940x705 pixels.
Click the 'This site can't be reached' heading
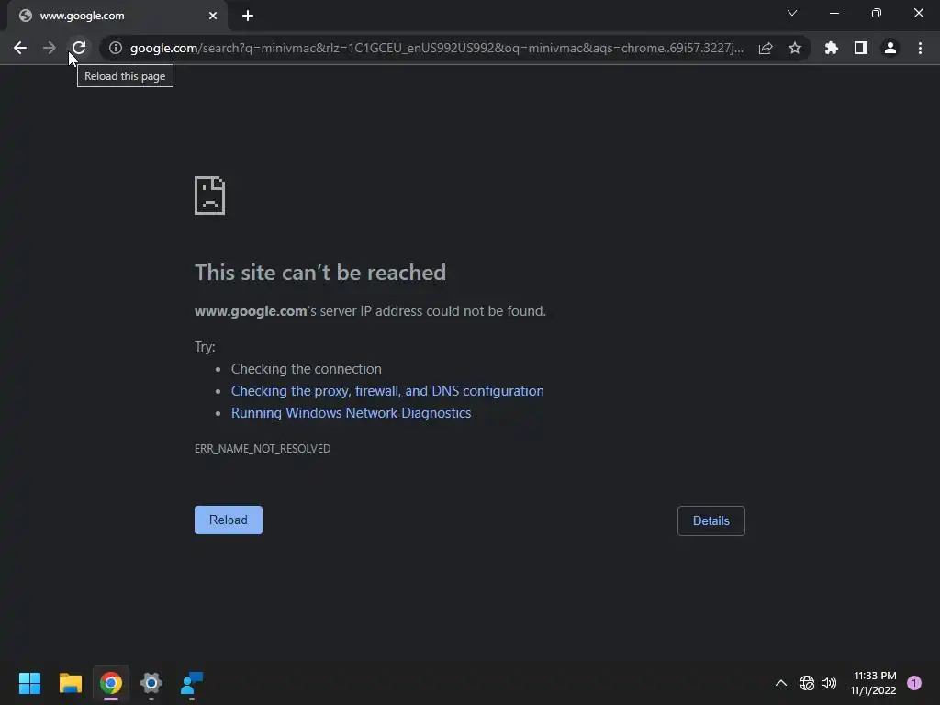tap(320, 273)
